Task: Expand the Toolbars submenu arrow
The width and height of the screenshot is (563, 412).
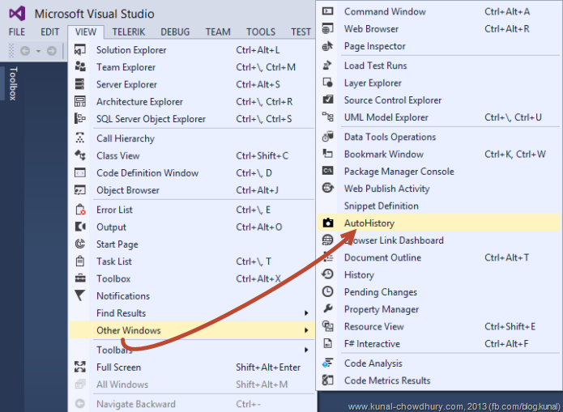Action: pyautogui.click(x=306, y=350)
